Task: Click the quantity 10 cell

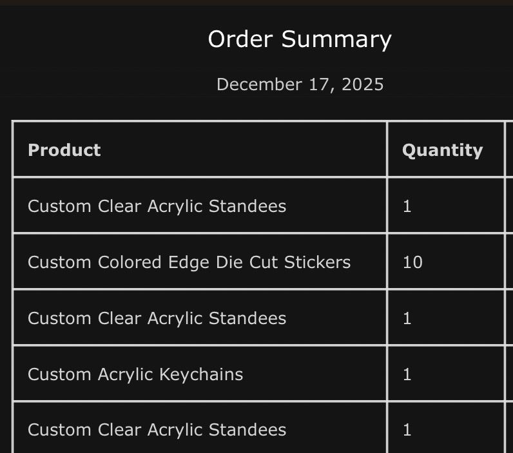Action: 412,262
